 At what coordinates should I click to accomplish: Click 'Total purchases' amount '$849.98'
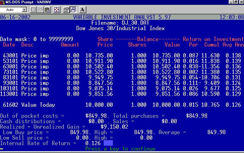pos(197,116)
